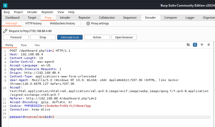Toggle hide non-printable characters eye icon
Image resolution: width=215 pixels, height=127 pixels.
pyautogui.click(x=188, y=45)
